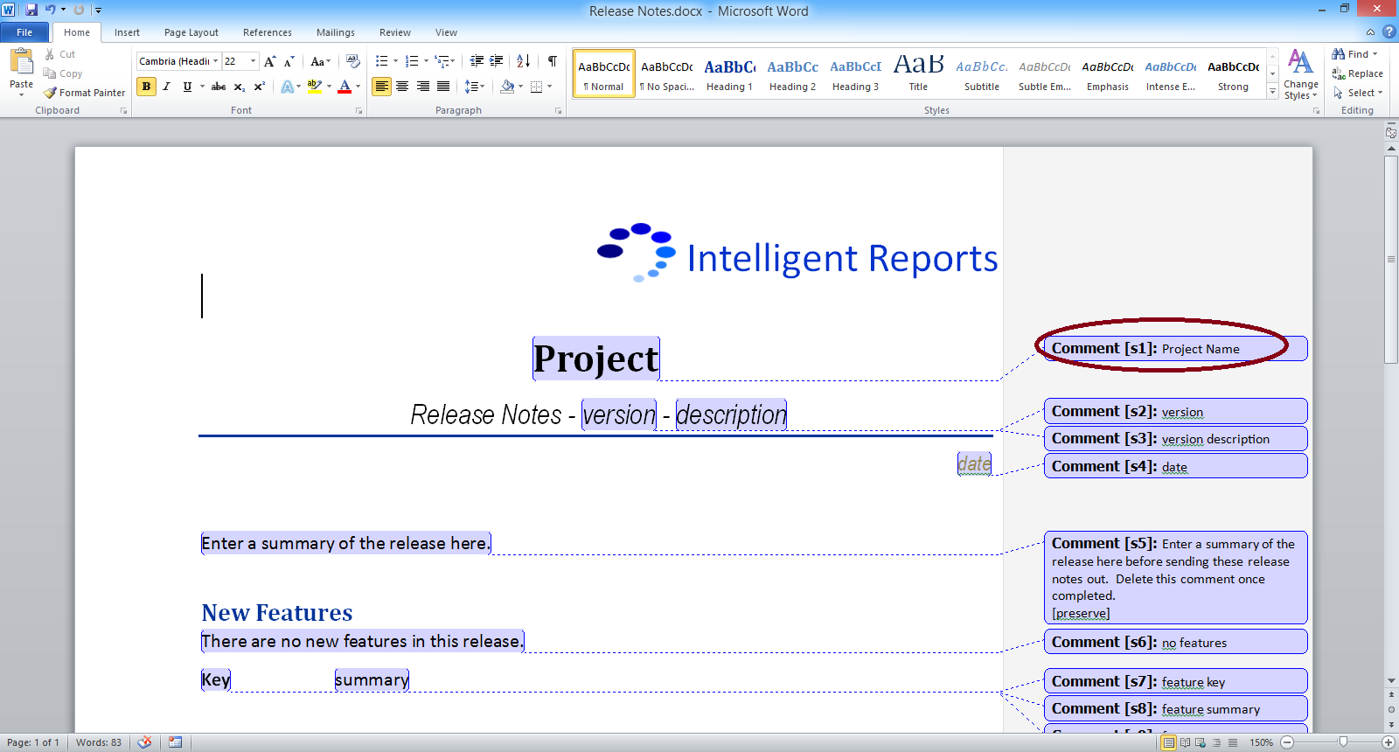Click the Comment [s4]: date balloon

(1176, 466)
